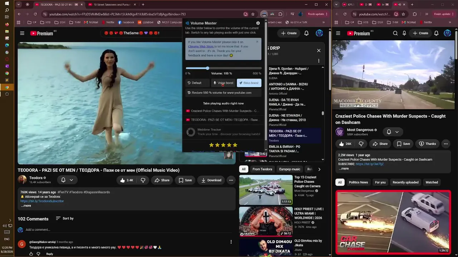Reset volume with the Default button
The width and height of the screenshot is (458, 257).
197,83
